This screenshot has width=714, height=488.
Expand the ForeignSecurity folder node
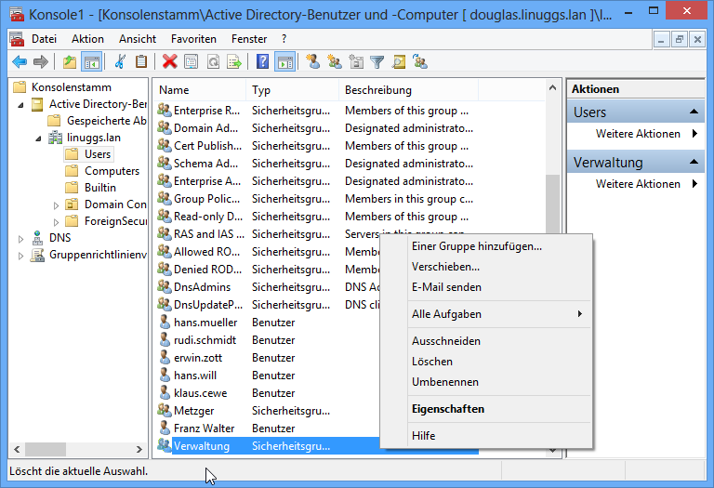(56, 221)
